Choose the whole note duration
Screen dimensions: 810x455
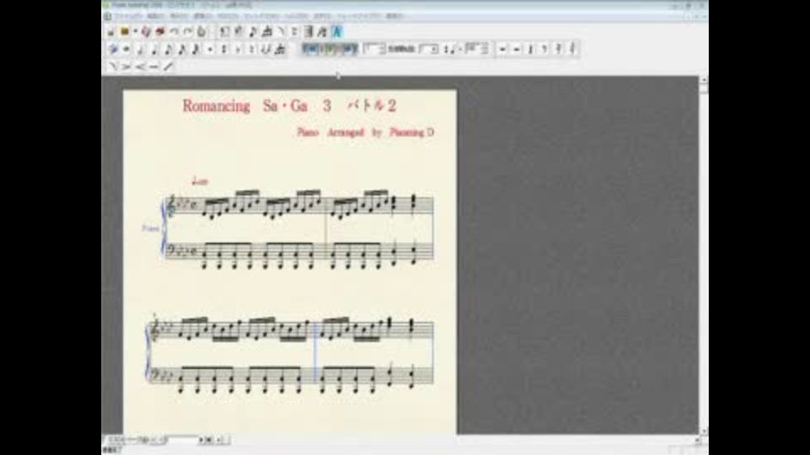click(126, 50)
